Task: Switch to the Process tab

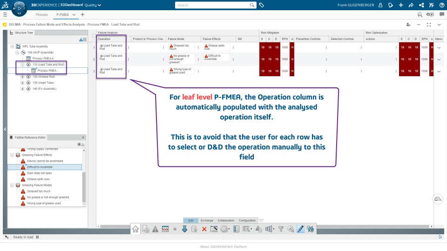Action: (41, 14)
